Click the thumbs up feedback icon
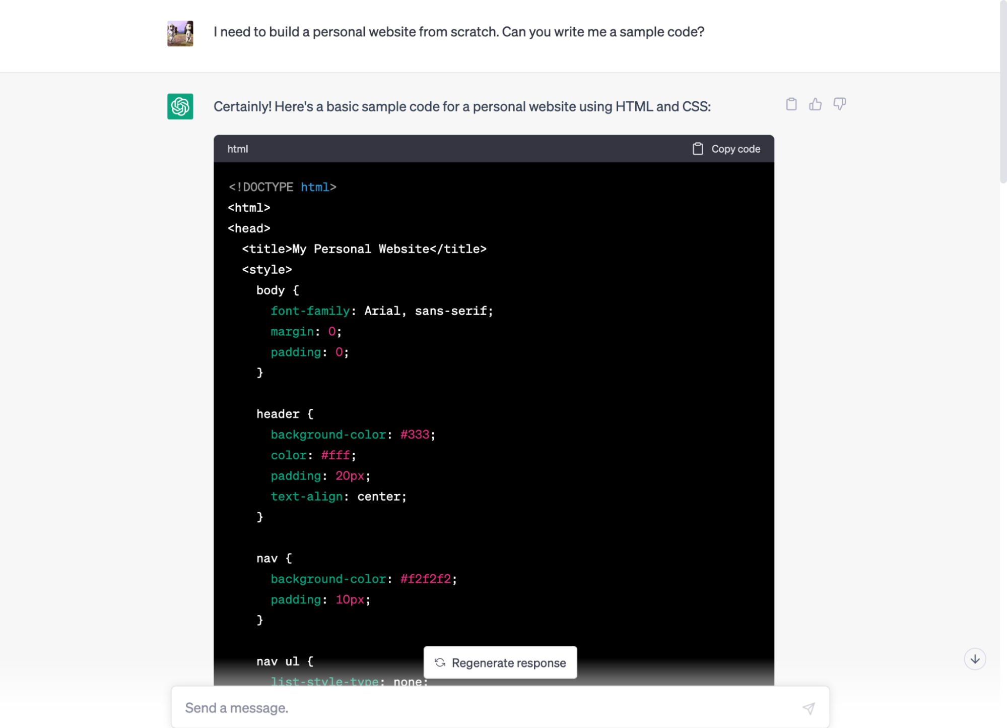 pos(815,104)
